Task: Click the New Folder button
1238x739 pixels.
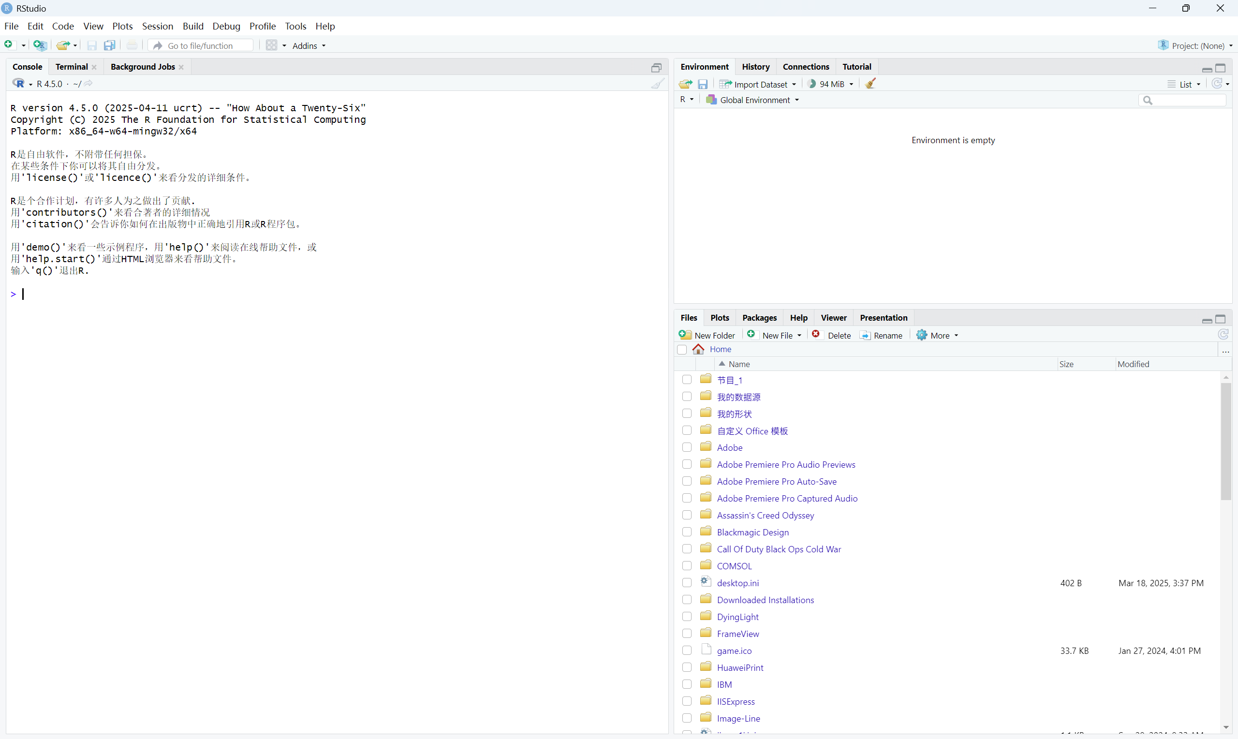Action: 707,335
